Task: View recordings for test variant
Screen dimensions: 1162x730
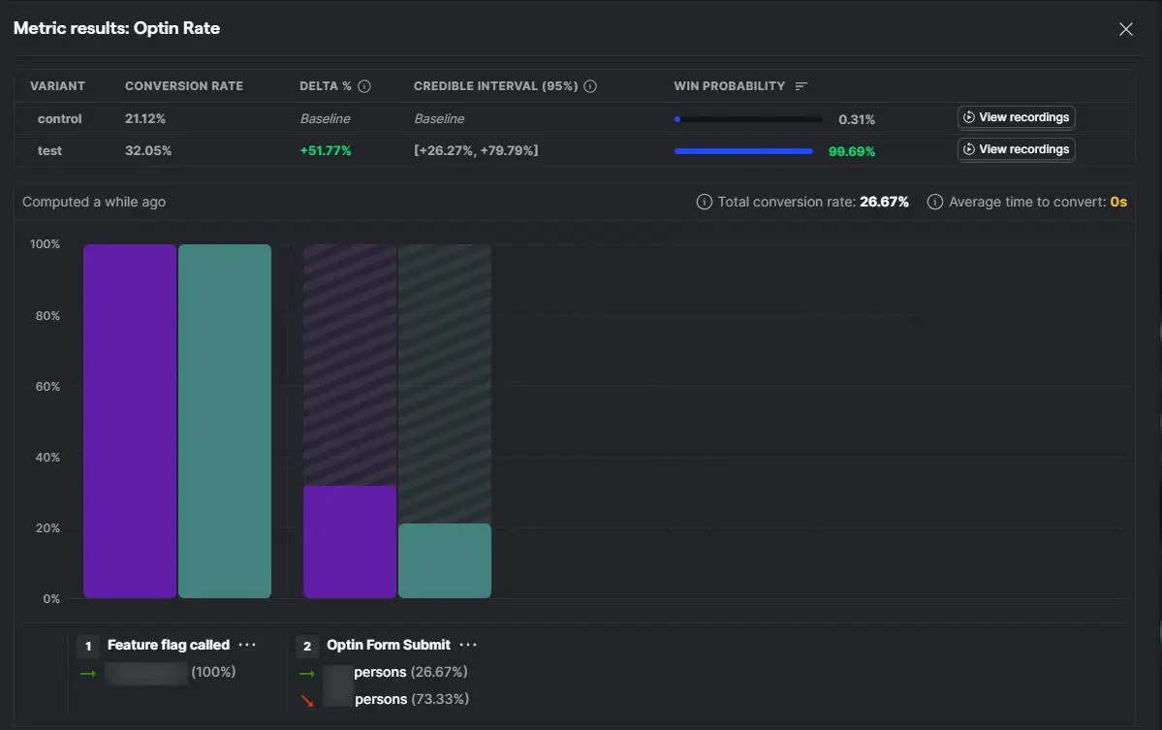Action: (1016, 149)
